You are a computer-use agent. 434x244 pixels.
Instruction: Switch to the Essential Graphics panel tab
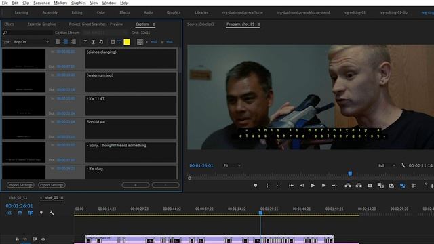coord(41,24)
